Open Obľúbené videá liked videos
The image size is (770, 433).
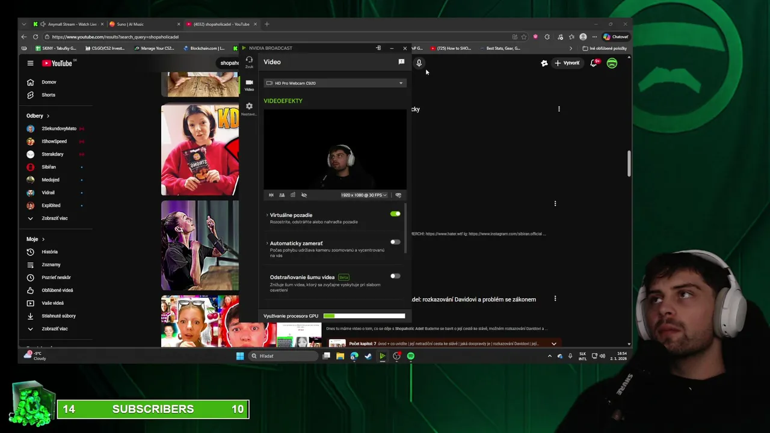click(x=58, y=290)
